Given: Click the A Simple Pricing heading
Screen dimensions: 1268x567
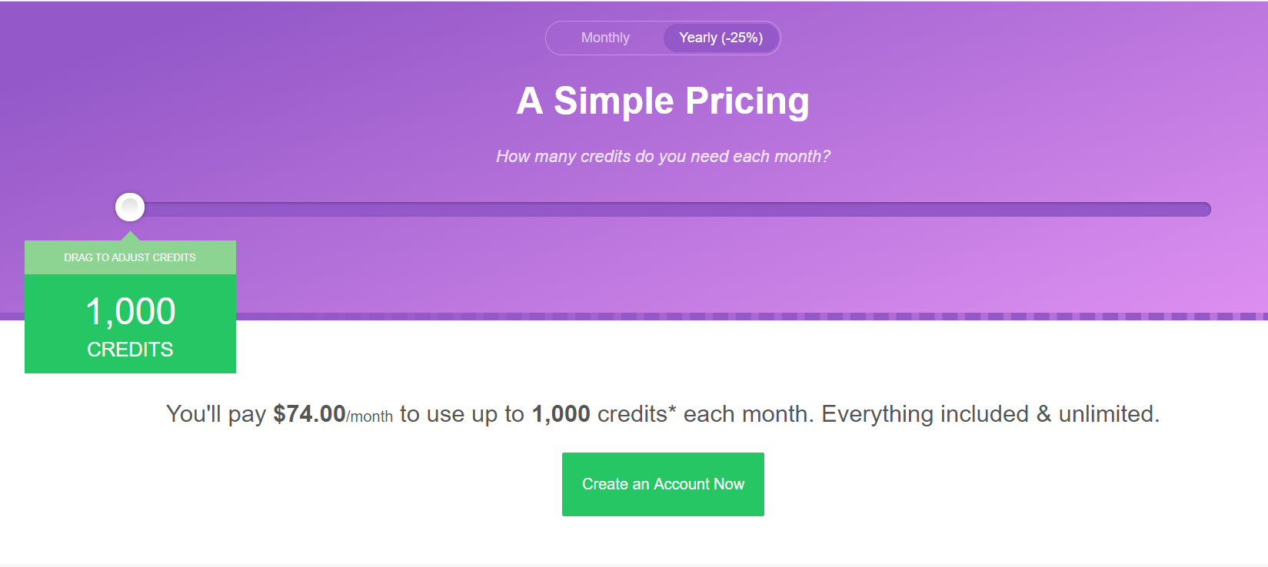Looking at the screenshot, I should [663, 100].
